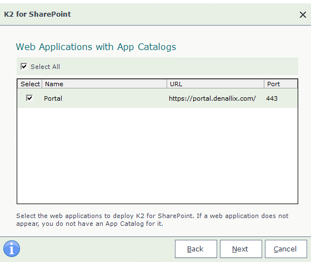Close the K2 for SharePoint dialog

coord(303,14)
